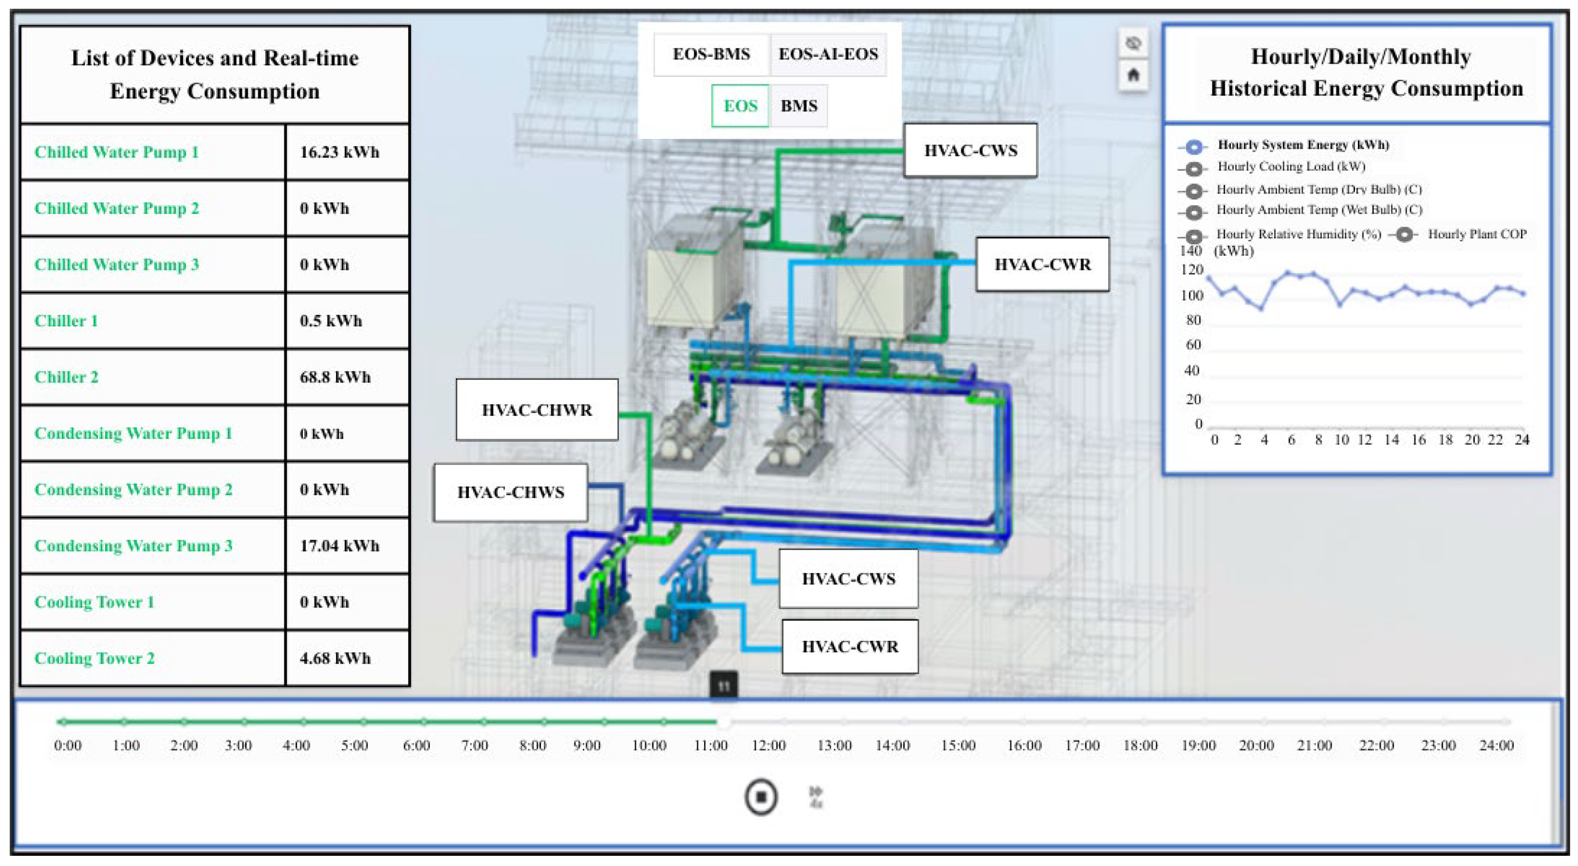Click the timeline slider handle near 11:00

pyautogui.click(x=724, y=722)
